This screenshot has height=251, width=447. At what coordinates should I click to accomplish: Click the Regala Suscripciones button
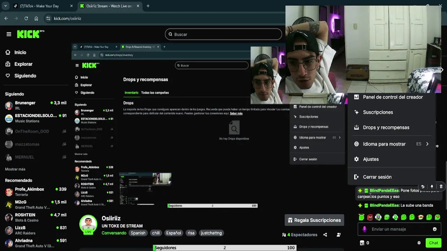tap(314, 220)
